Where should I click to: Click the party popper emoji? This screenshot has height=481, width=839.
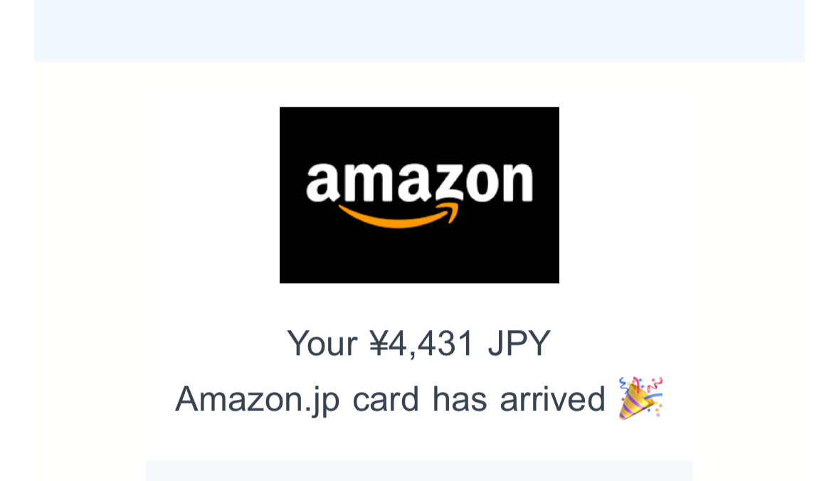tap(640, 398)
